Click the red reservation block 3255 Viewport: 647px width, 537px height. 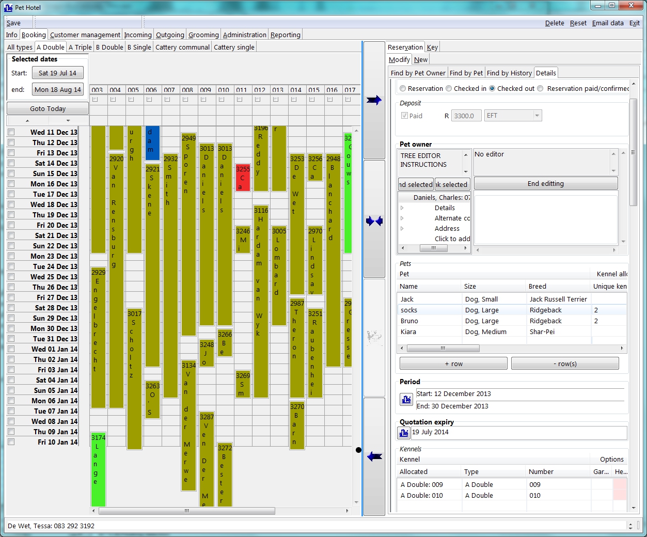243,178
